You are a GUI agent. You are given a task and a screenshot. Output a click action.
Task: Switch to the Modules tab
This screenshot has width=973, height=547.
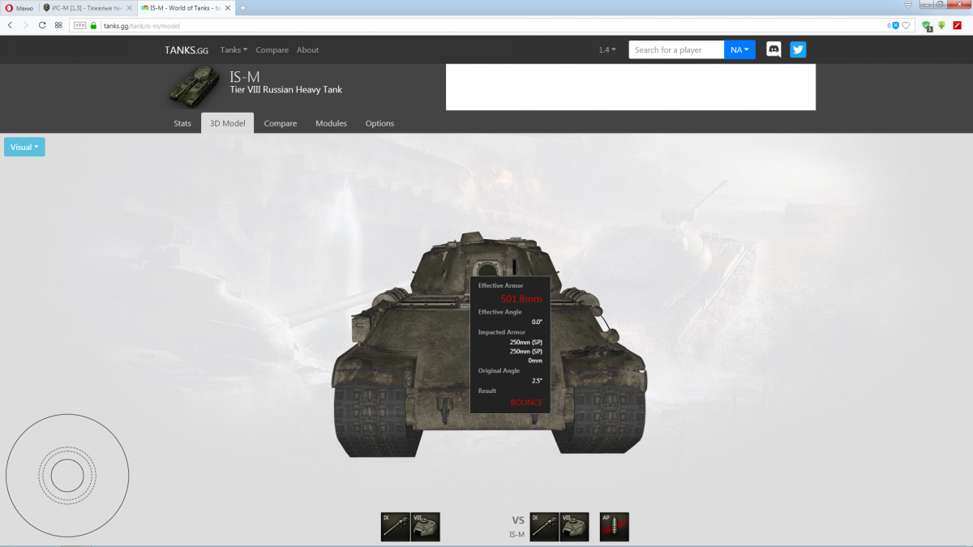331,123
